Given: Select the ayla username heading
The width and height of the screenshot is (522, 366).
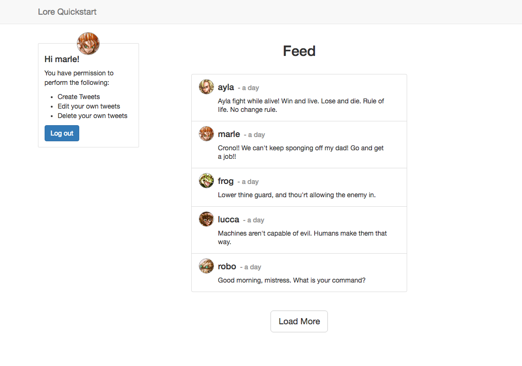Looking at the screenshot, I should coord(226,87).
